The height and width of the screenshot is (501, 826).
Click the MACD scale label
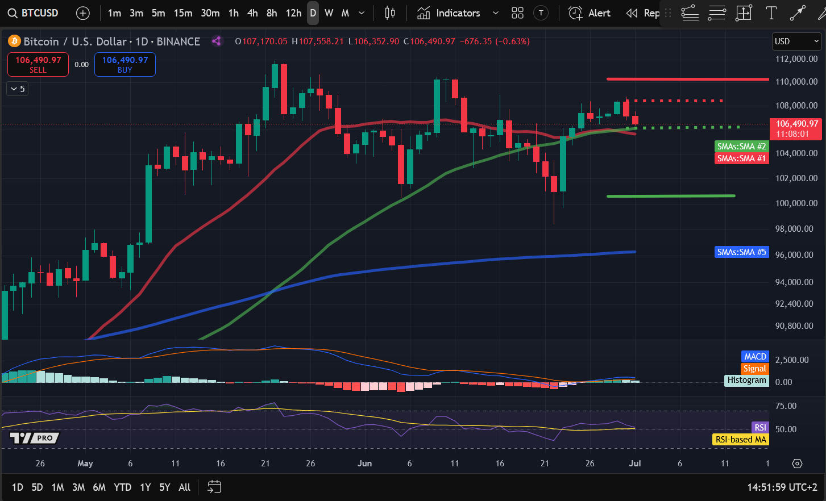point(756,357)
